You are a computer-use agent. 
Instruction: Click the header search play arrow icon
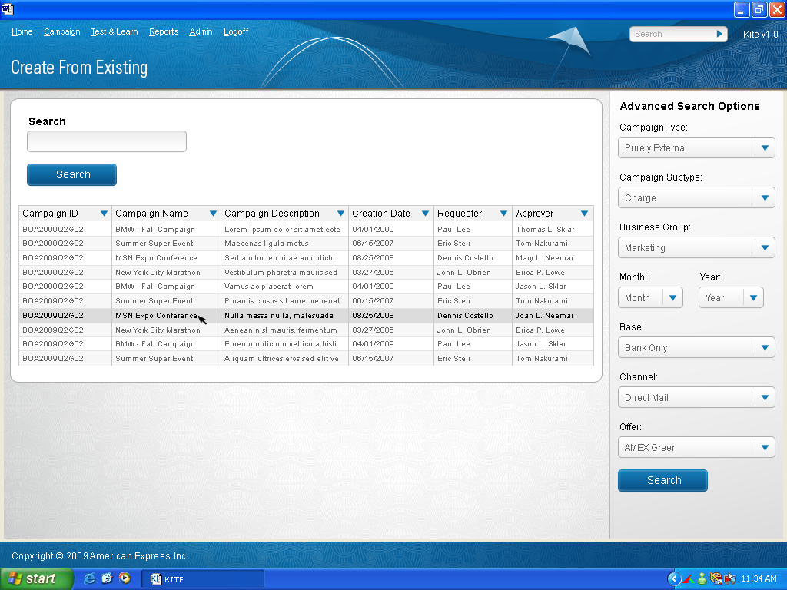click(719, 34)
